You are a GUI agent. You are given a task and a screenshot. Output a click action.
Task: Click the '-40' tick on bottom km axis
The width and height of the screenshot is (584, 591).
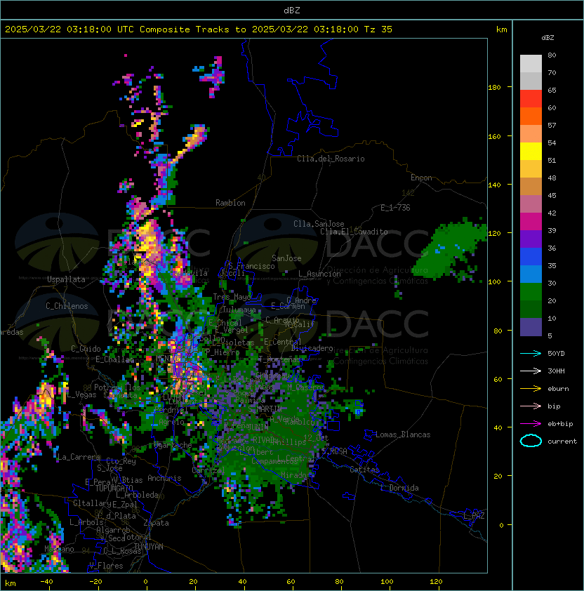point(46,582)
